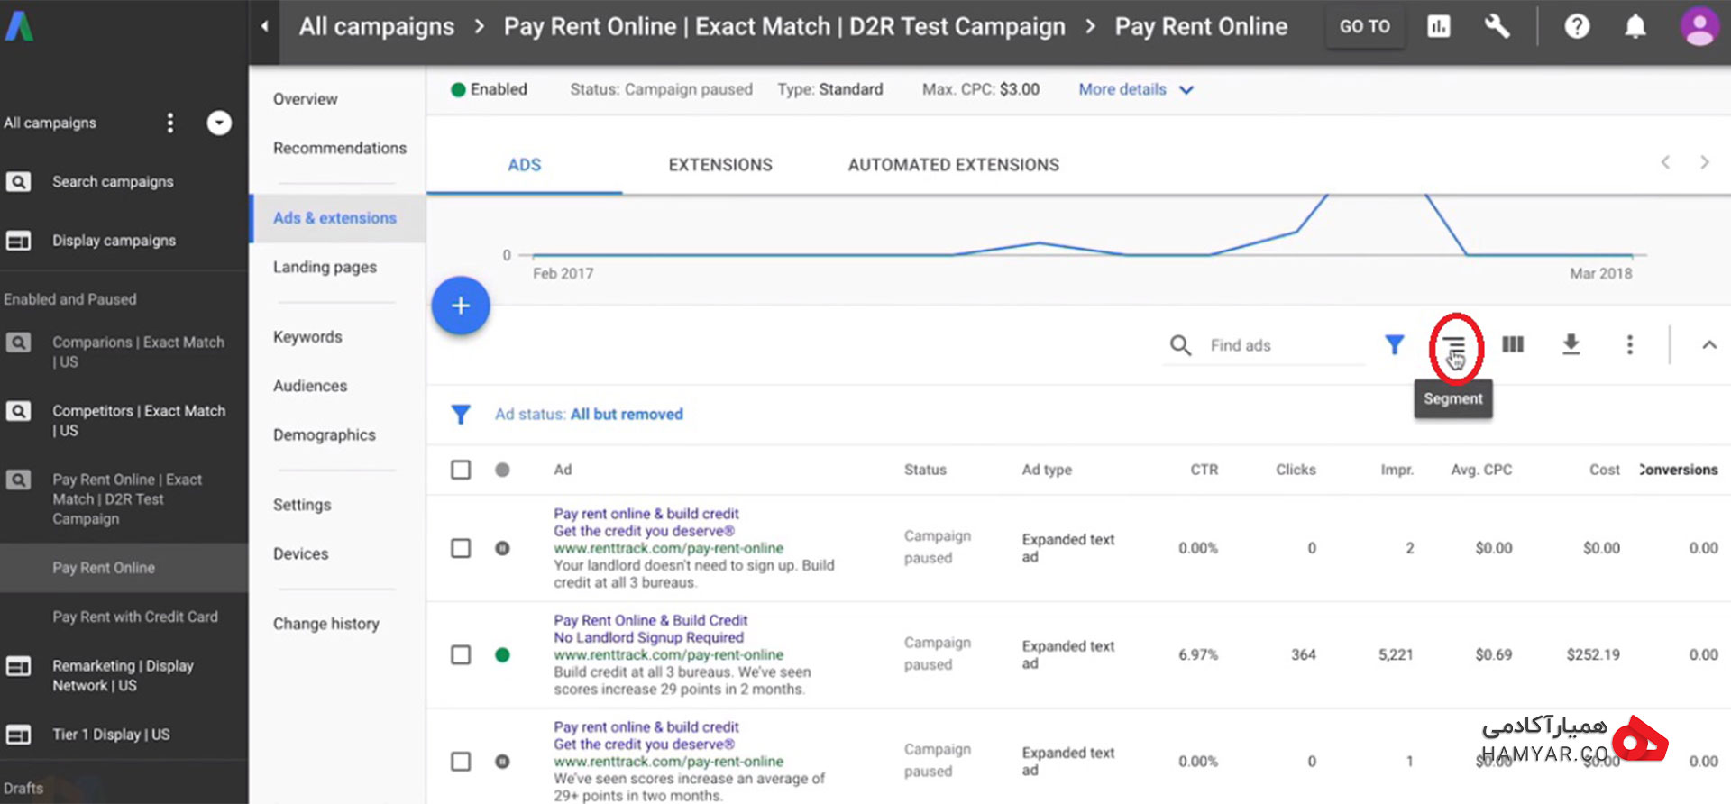The image size is (1731, 804).
Task: Open the notifications bell
Action: coord(1635,27)
